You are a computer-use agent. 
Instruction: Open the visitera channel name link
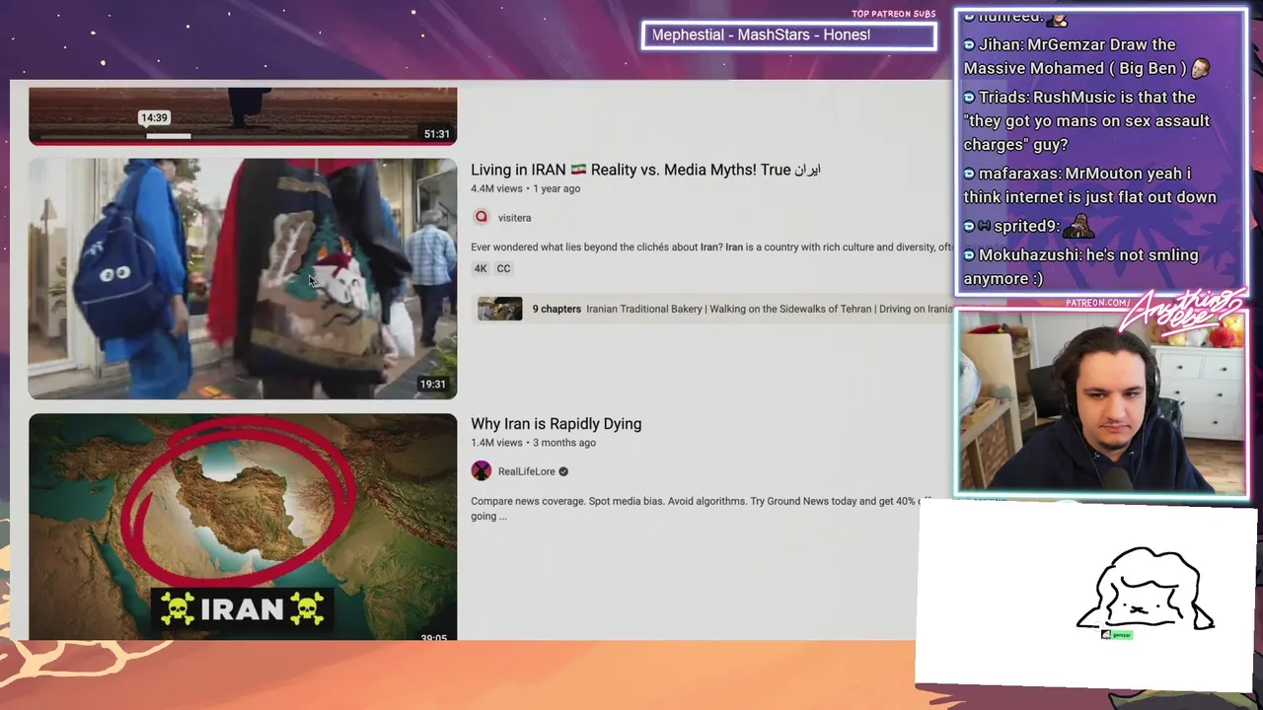[514, 218]
